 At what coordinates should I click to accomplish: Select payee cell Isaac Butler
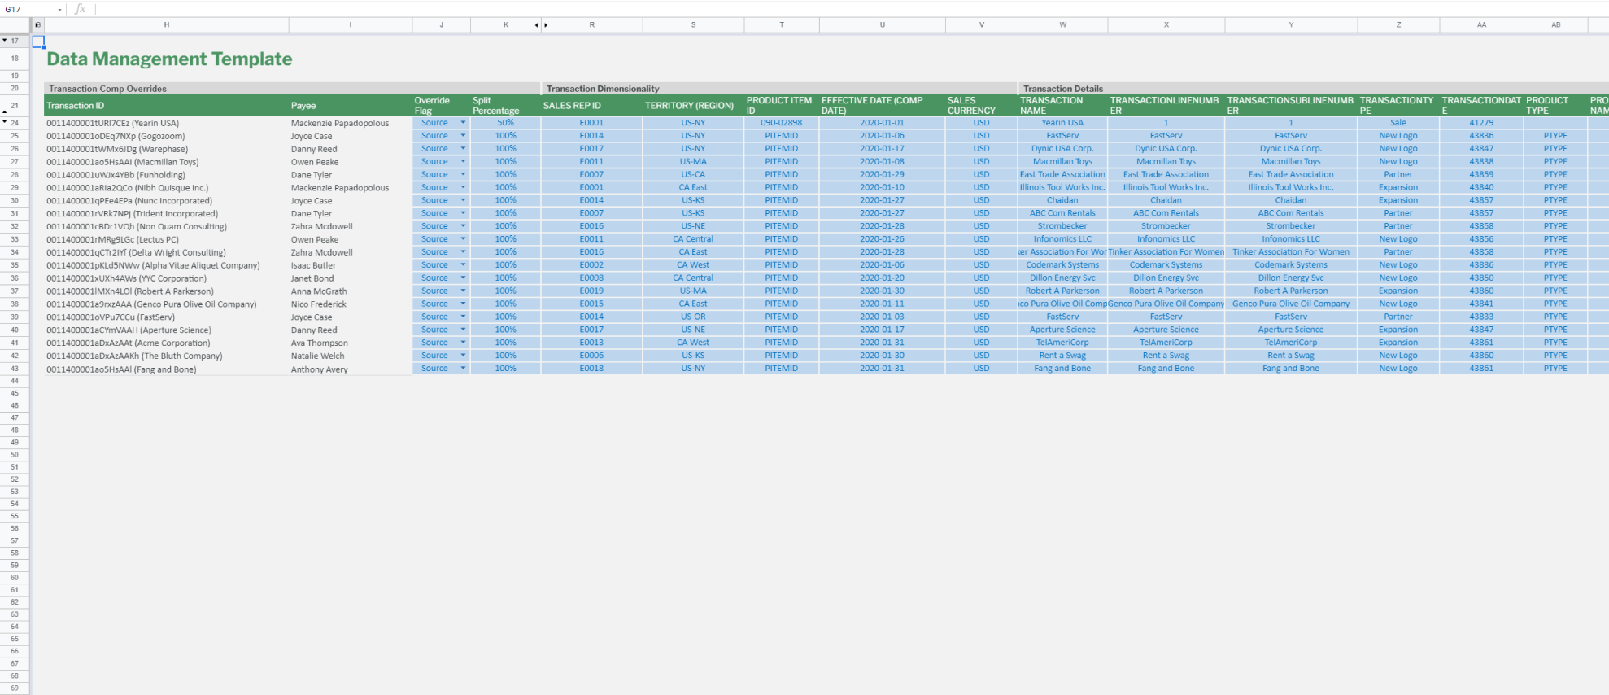351,265
